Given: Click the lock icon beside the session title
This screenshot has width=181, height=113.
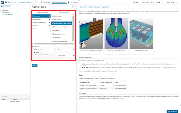Looking at the screenshot, I should point(6,2).
